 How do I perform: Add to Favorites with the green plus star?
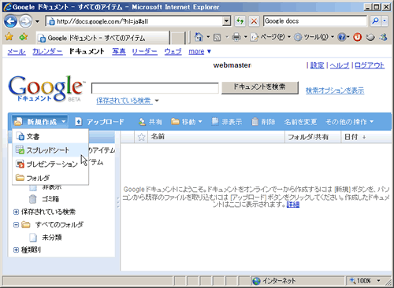click(24, 37)
